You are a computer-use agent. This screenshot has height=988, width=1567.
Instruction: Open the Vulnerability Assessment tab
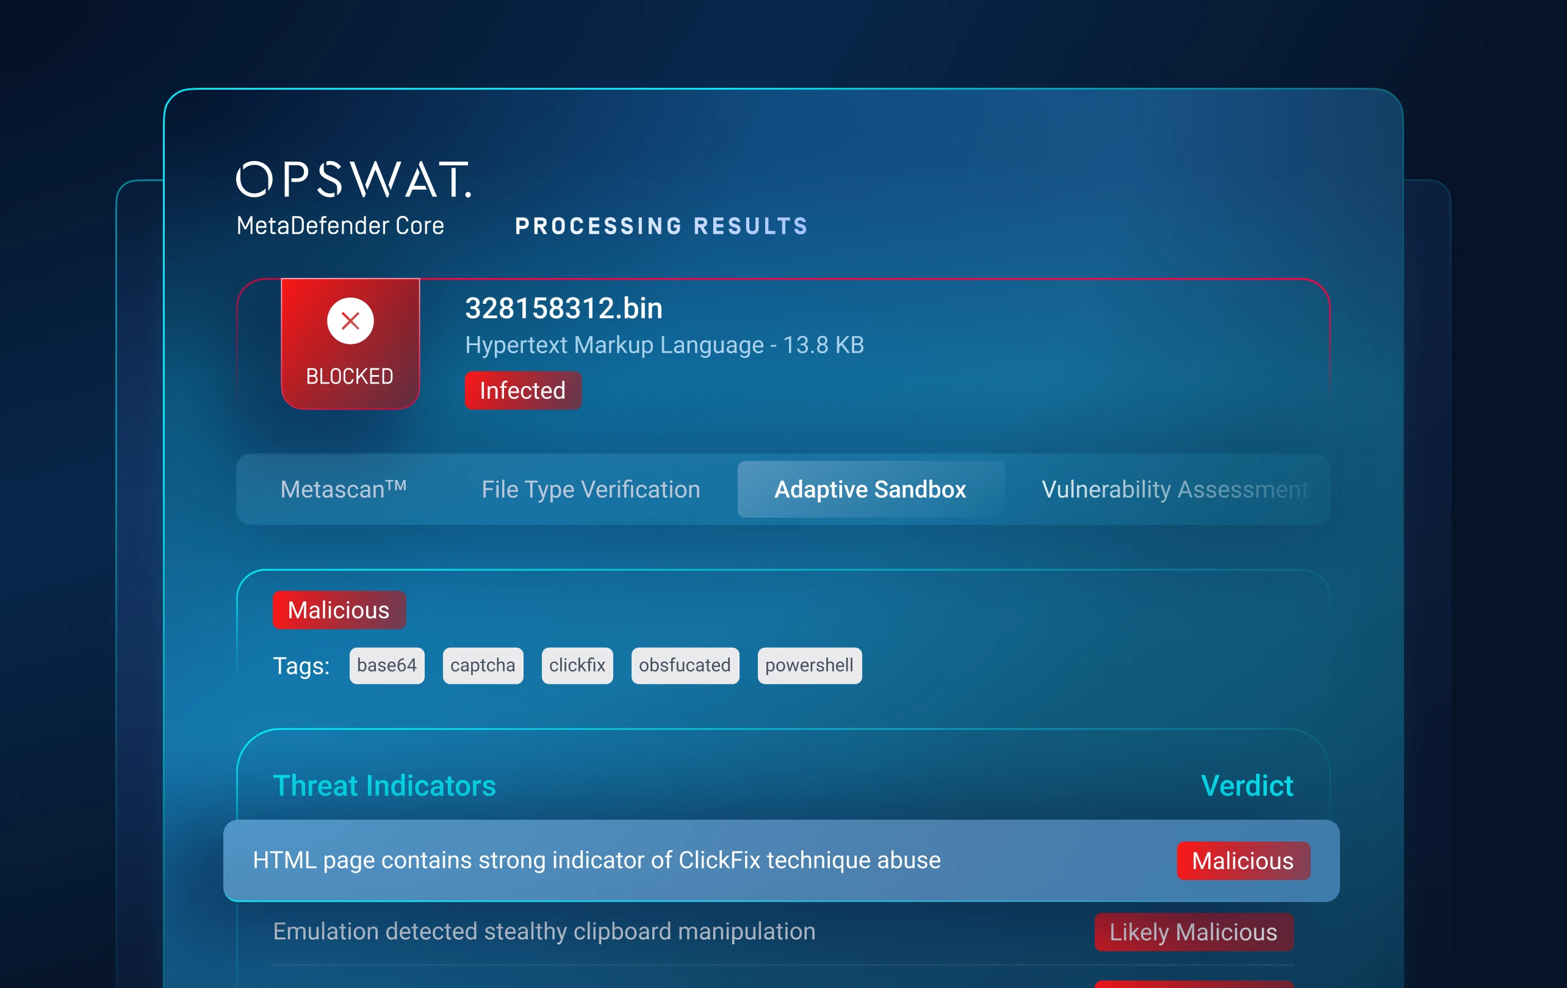click(1174, 489)
